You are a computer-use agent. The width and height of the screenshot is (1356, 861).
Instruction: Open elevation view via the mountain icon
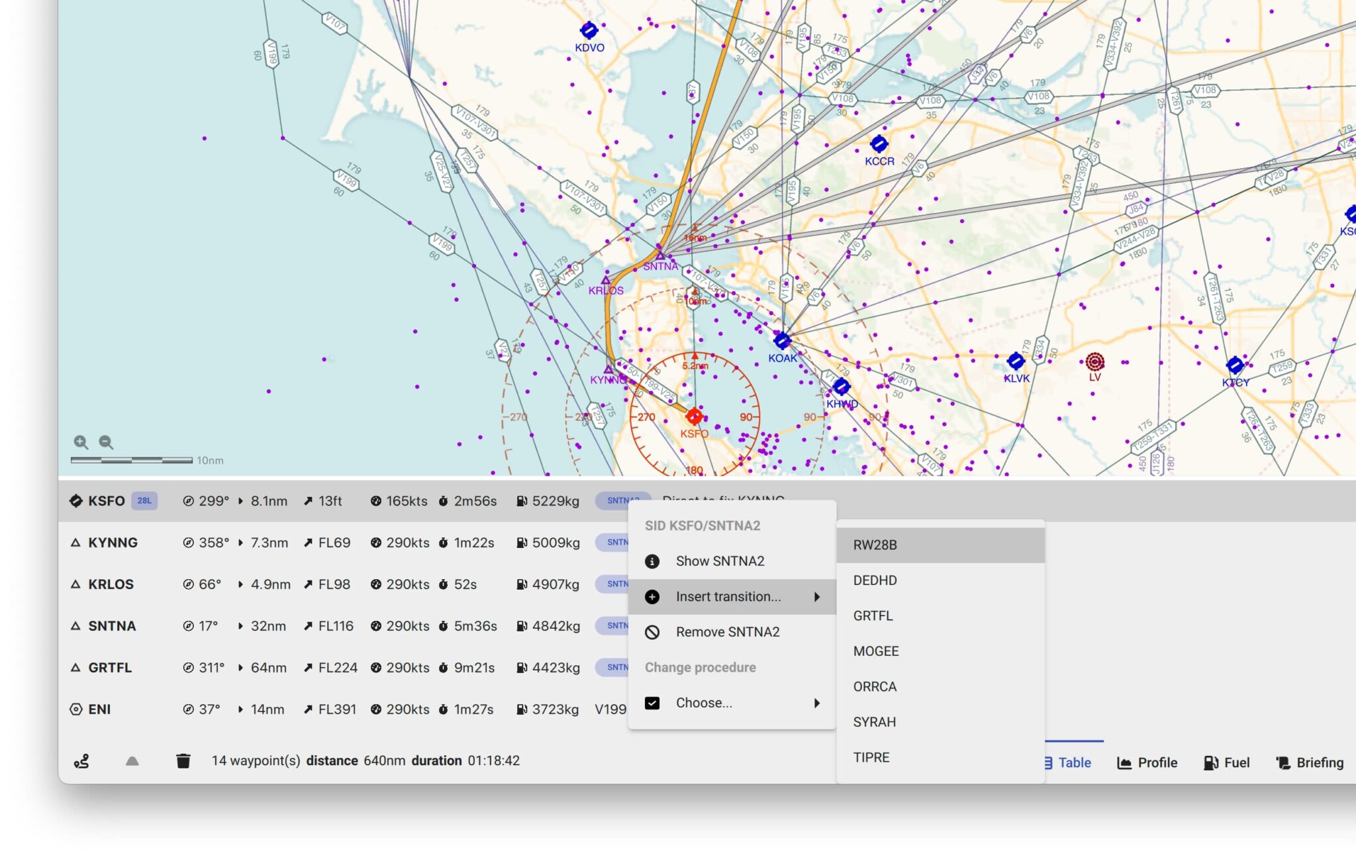(131, 761)
